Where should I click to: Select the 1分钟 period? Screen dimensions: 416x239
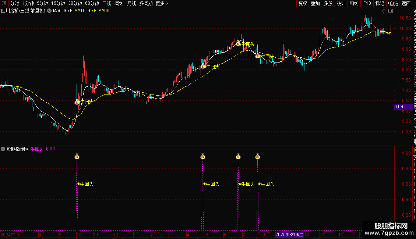[x=28, y=3]
